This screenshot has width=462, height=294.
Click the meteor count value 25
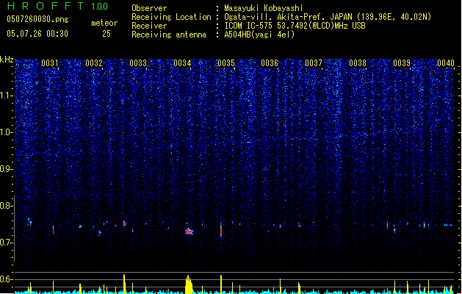107,34
